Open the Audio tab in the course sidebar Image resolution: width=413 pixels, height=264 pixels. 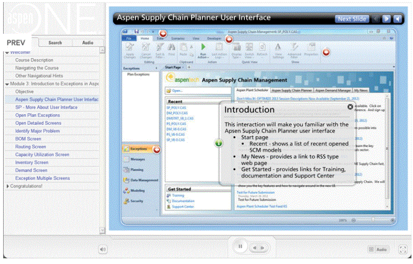pos(88,43)
